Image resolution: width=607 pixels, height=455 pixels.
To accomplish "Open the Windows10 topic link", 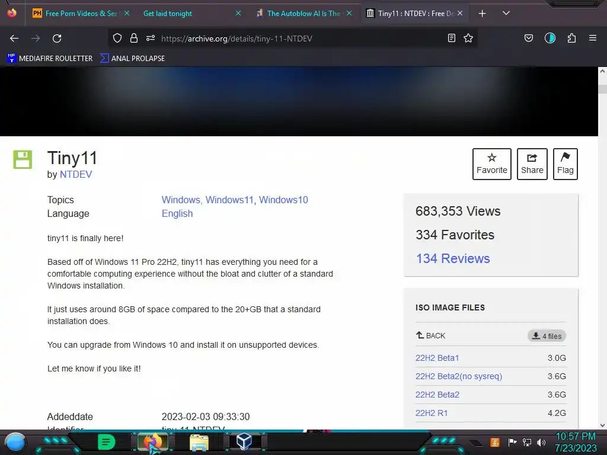I will point(283,200).
